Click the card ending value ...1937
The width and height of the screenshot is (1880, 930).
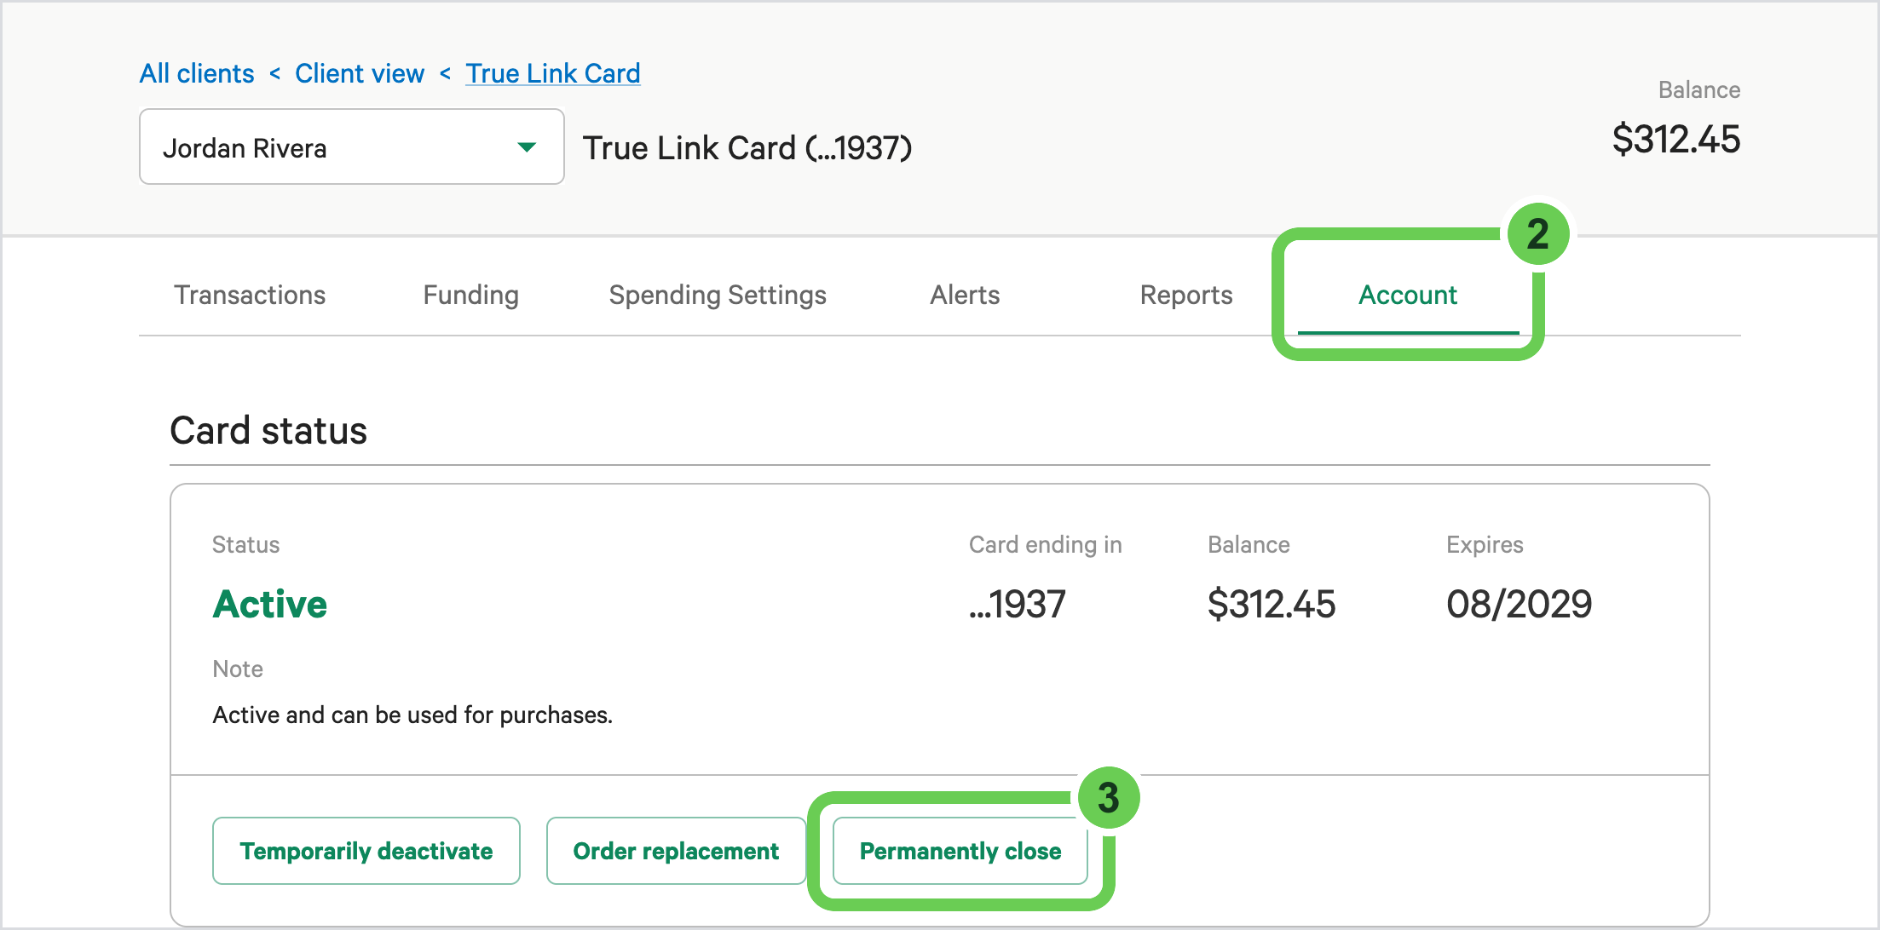(x=1018, y=605)
